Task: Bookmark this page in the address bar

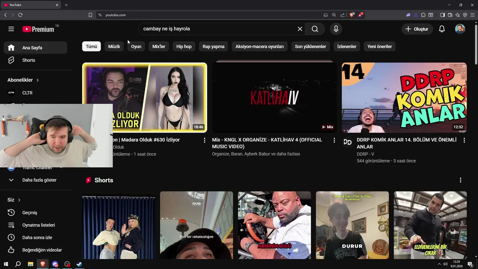Action: (90, 15)
